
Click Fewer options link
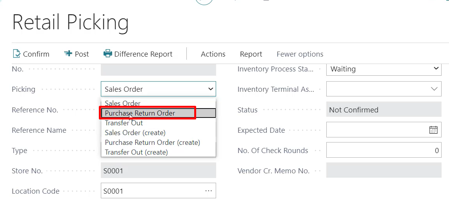click(300, 54)
